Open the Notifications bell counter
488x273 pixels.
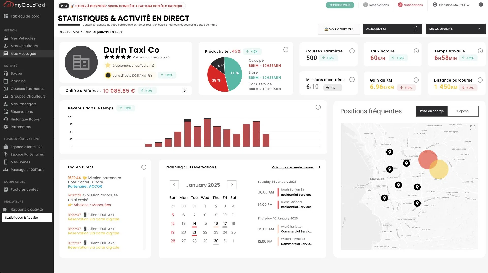coord(410,5)
